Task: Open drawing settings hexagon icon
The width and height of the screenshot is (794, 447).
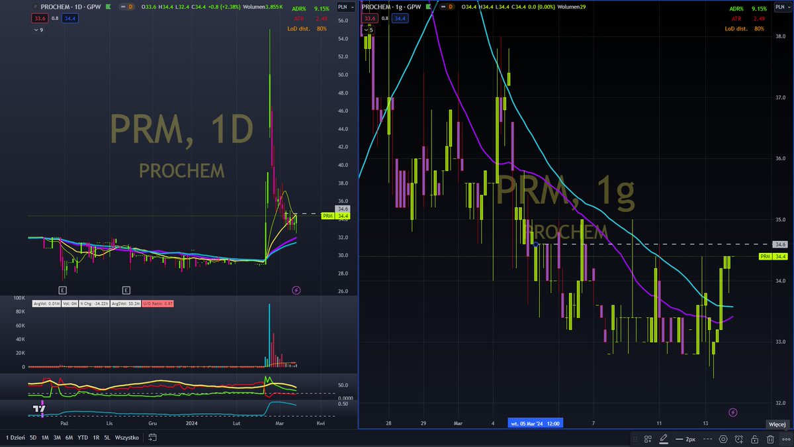Action: click(723, 439)
